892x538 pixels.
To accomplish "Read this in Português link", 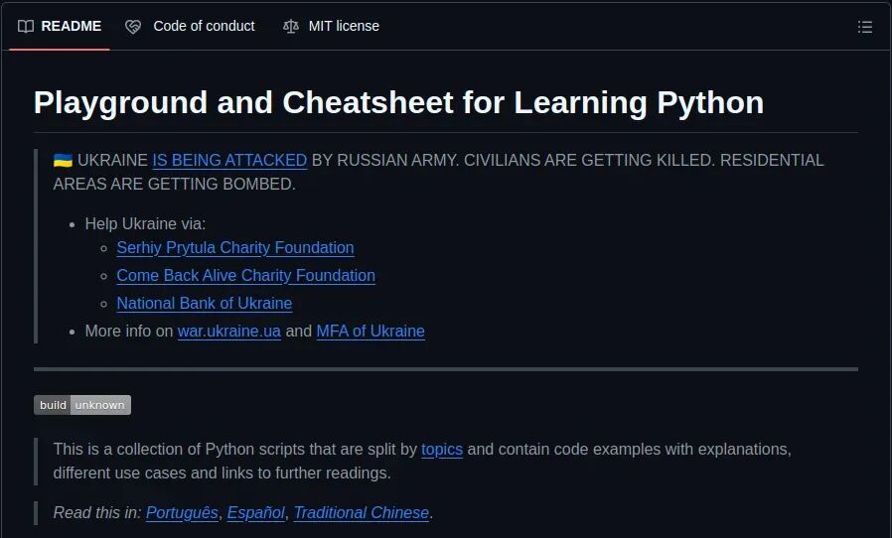I will coord(182,513).
